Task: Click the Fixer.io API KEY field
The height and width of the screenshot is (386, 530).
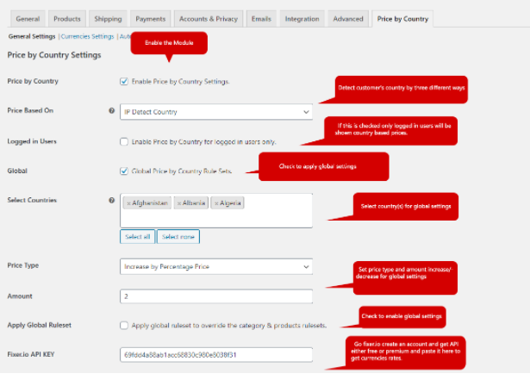Action: point(216,355)
